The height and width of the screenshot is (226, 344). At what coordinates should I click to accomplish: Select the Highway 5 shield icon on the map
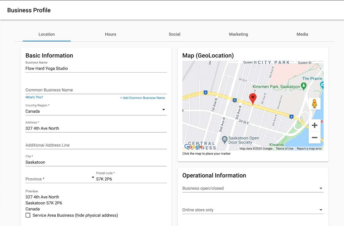235,100
